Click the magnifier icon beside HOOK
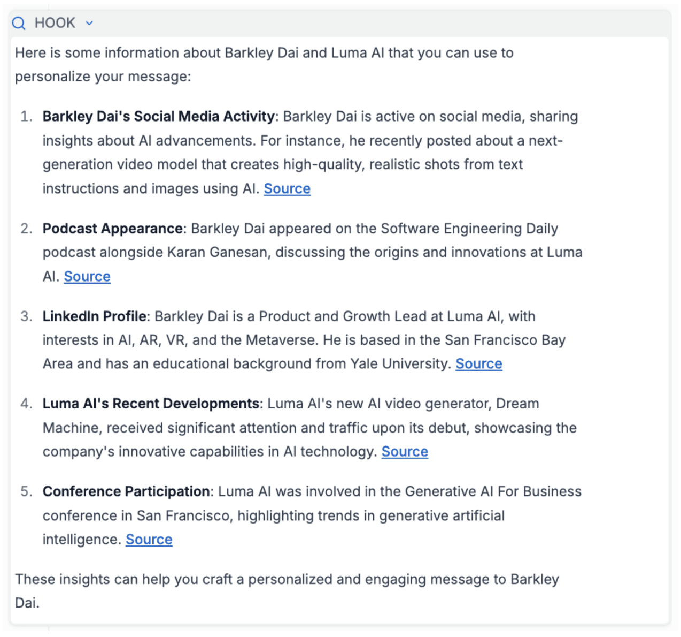The width and height of the screenshot is (681, 637). pos(19,23)
